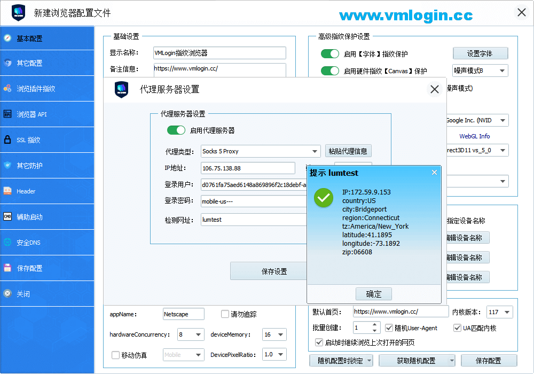This screenshot has width=534, height=374.
Task: Click the 粘贴代理信息 button
Action: point(348,151)
